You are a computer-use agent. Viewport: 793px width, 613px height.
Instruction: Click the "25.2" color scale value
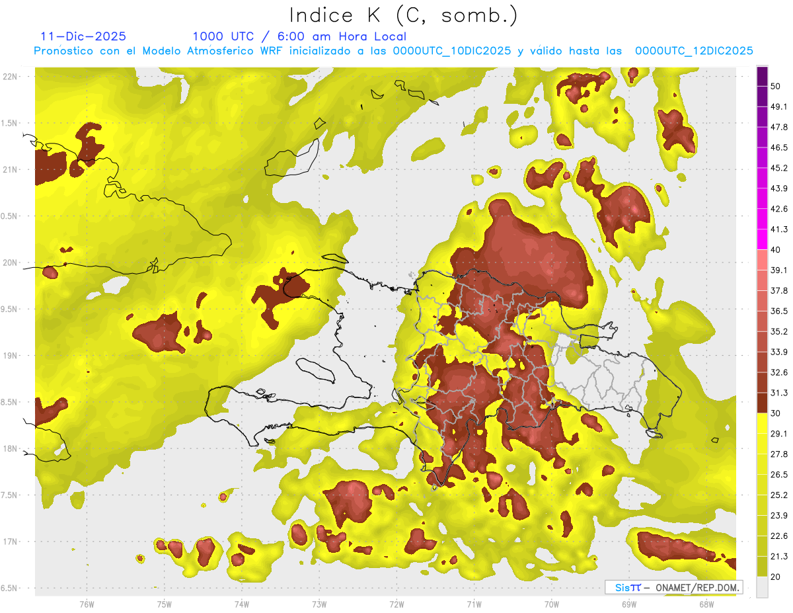point(779,495)
